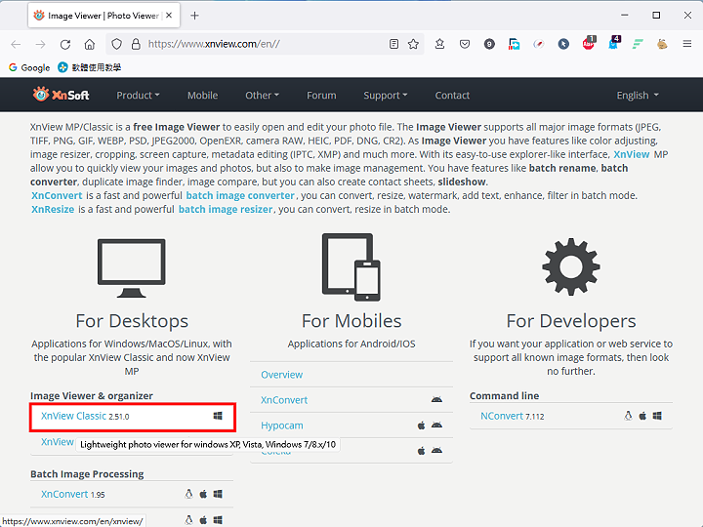Select the Image Viewer browser tab
This screenshot has height=527, width=703.
tap(103, 16)
